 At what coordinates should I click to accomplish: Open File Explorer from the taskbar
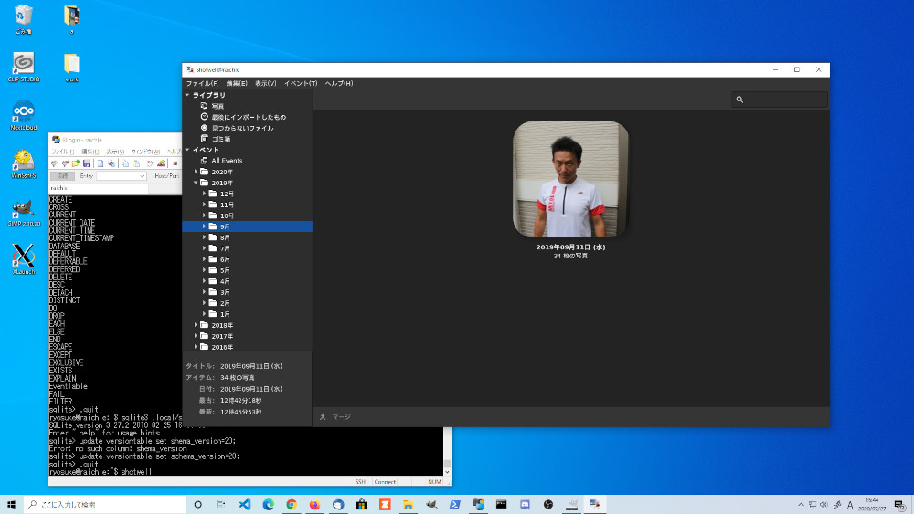408,505
